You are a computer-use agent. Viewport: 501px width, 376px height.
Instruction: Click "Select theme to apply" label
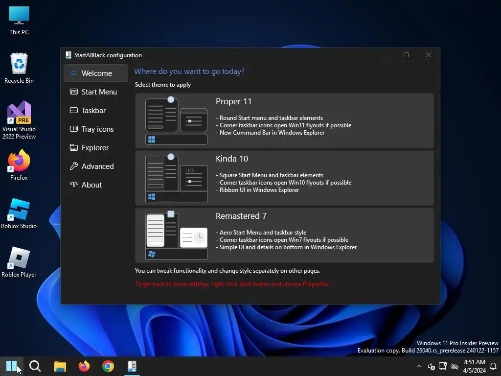pos(162,85)
